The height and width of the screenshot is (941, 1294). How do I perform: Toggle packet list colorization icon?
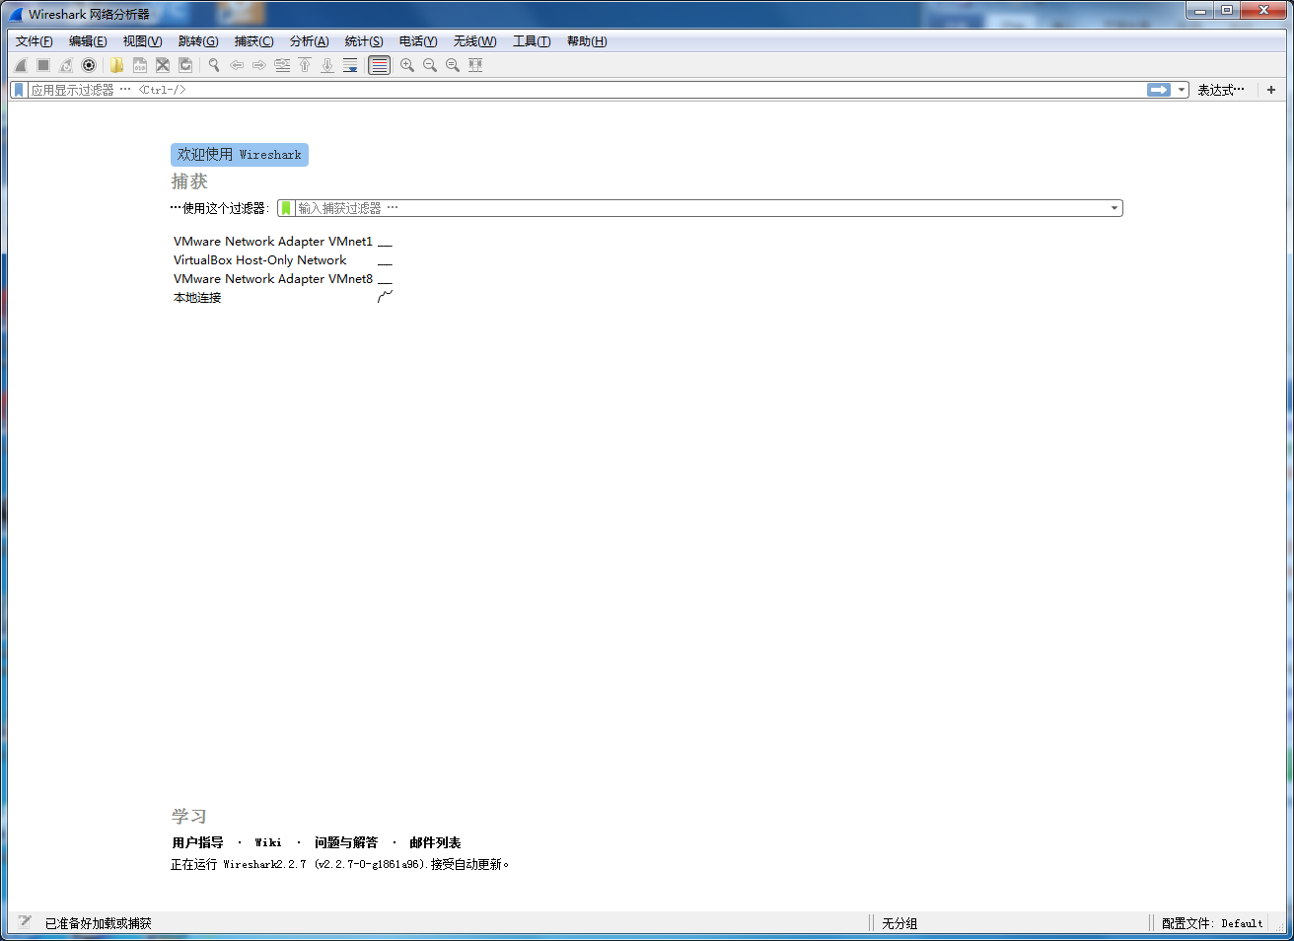click(x=379, y=65)
